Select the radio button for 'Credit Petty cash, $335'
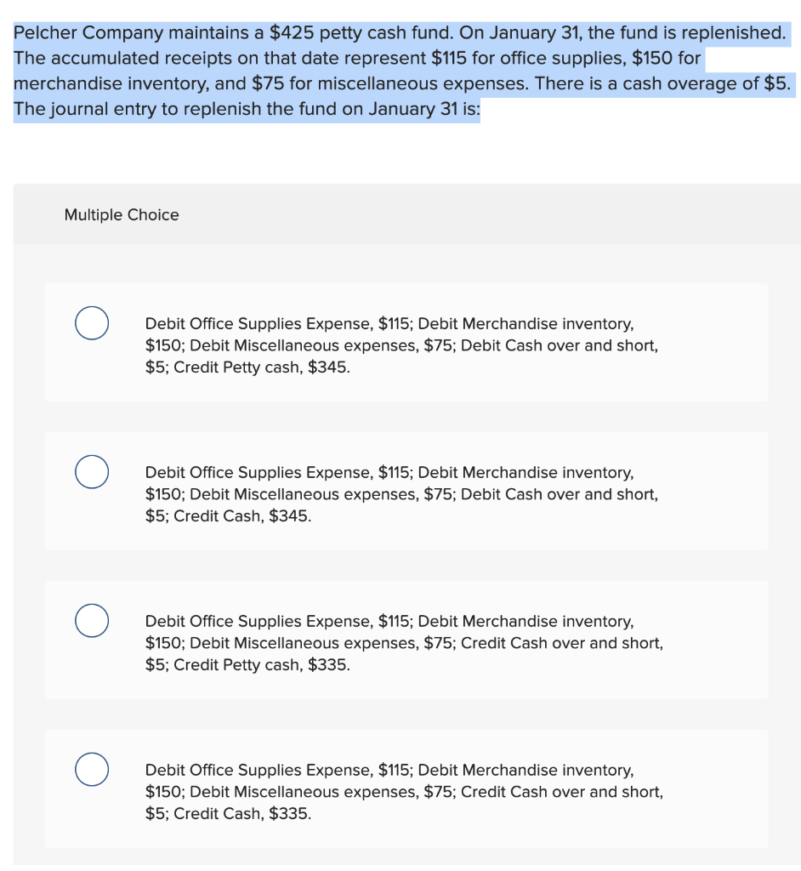Viewport: 801px width, 871px height. 92,620
